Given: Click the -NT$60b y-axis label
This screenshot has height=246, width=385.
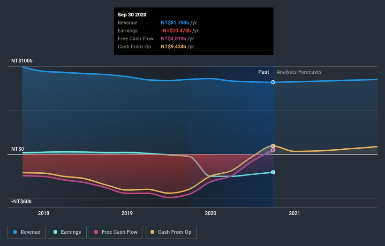Looking at the screenshot, I should (x=22, y=201).
